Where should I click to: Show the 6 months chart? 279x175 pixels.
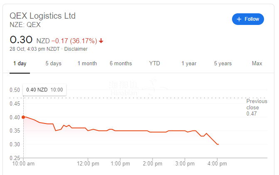(x=121, y=64)
